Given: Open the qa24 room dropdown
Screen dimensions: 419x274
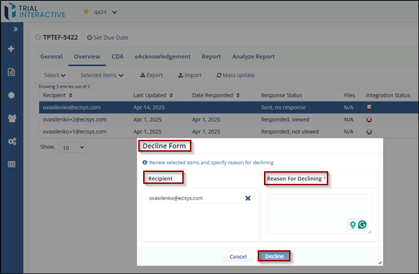Looking at the screenshot, I should 115,13.
